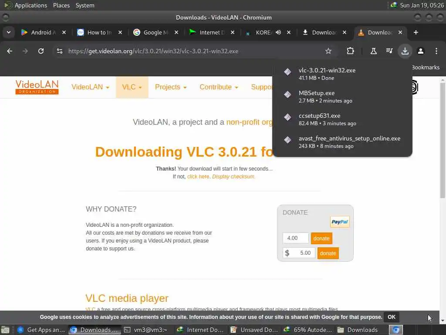Click the page vertical scrollbar thumb
Screen dimensions: 446x335
coord(443,140)
